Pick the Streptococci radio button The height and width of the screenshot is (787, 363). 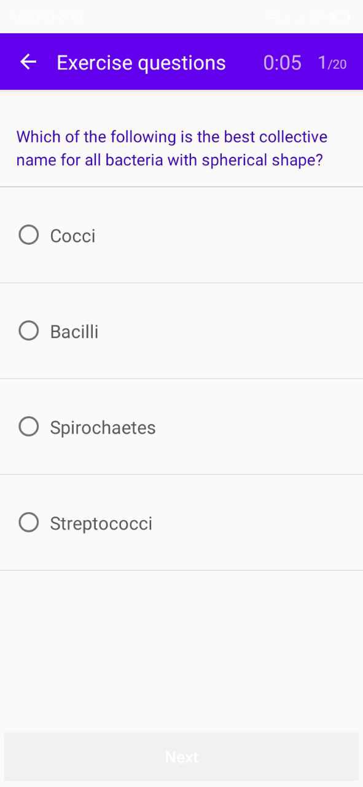click(29, 523)
